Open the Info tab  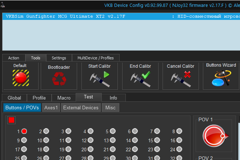point(113,98)
